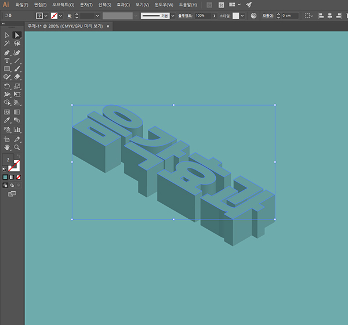
Task: Open the 편집(E) menu
Action: click(41, 5)
